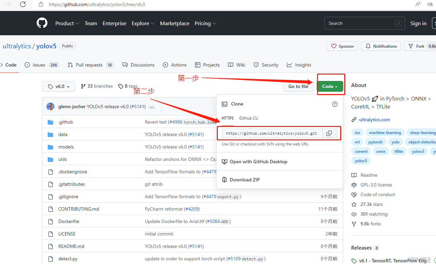
Task: Switch to the Discussions tab
Action: pyautogui.click(x=138, y=65)
